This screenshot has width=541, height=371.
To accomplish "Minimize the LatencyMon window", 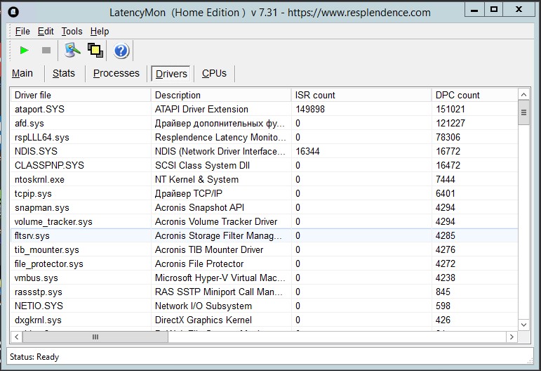I will pyautogui.click(x=474, y=9).
